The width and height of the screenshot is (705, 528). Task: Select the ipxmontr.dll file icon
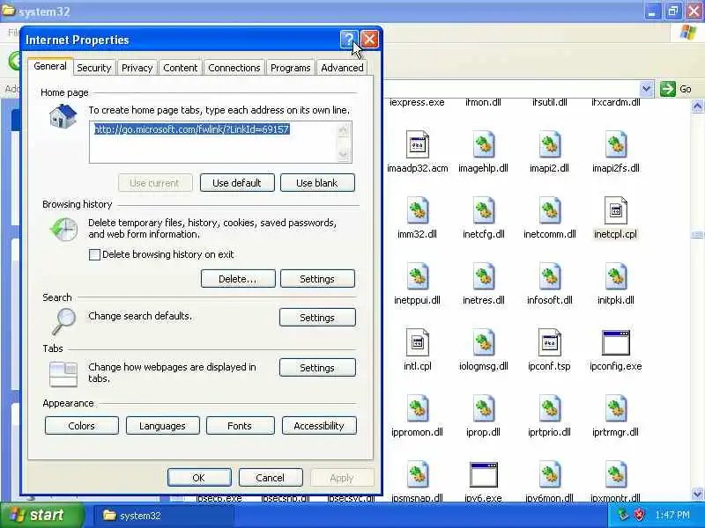[615, 474]
